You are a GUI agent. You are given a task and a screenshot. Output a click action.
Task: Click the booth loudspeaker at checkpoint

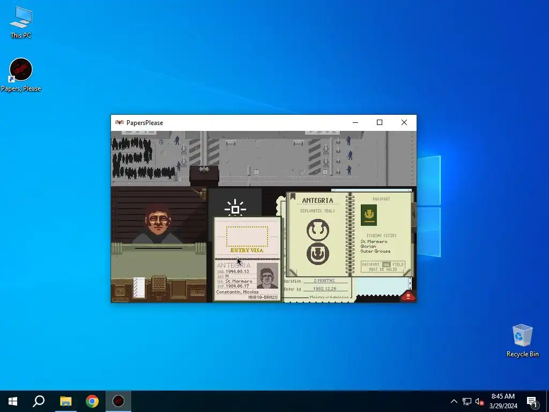[204, 170]
